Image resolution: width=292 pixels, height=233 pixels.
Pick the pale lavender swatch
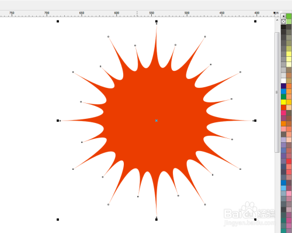point(283,140)
